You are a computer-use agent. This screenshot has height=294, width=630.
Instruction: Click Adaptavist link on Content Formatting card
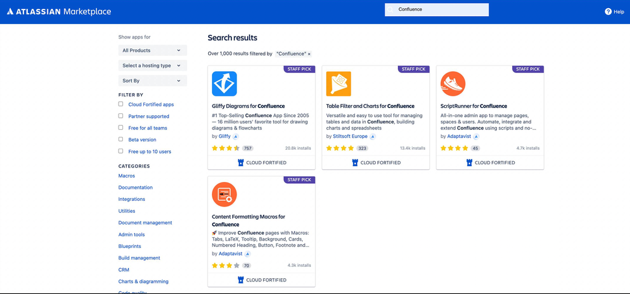[231, 254]
